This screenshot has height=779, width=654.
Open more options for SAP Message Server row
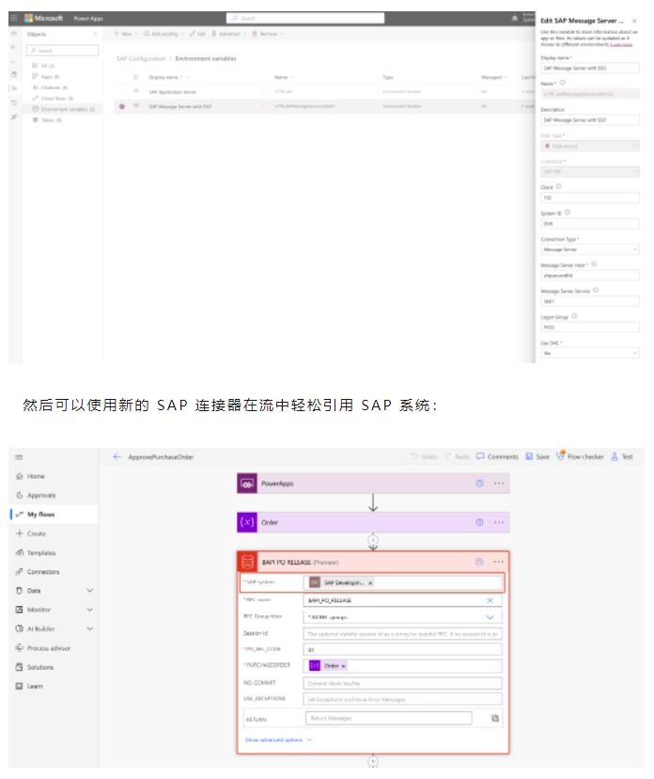tap(262, 106)
